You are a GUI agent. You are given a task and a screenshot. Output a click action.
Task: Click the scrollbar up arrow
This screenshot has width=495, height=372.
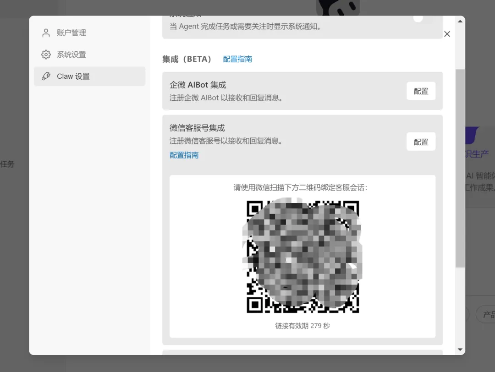coord(460,22)
